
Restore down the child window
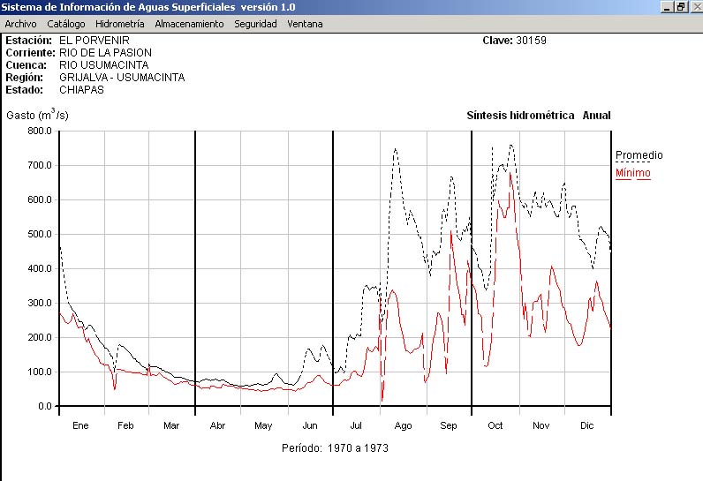pyautogui.click(x=681, y=7)
